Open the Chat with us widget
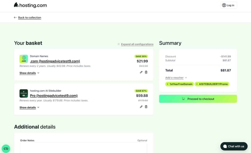 (x=234, y=146)
